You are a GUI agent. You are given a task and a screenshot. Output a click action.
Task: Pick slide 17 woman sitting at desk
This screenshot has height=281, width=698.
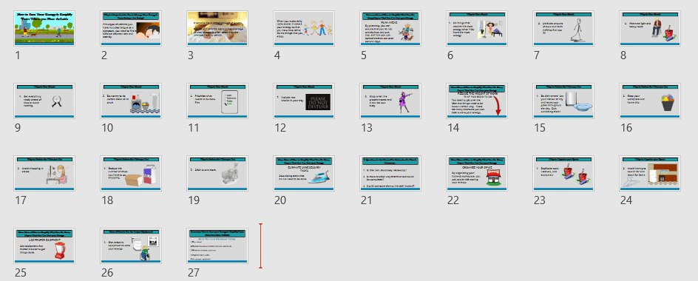click(x=44, y=173)
